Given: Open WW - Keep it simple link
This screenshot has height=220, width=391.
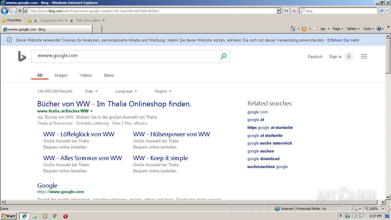Looking at the screenshot, I should tap(161, 158).
